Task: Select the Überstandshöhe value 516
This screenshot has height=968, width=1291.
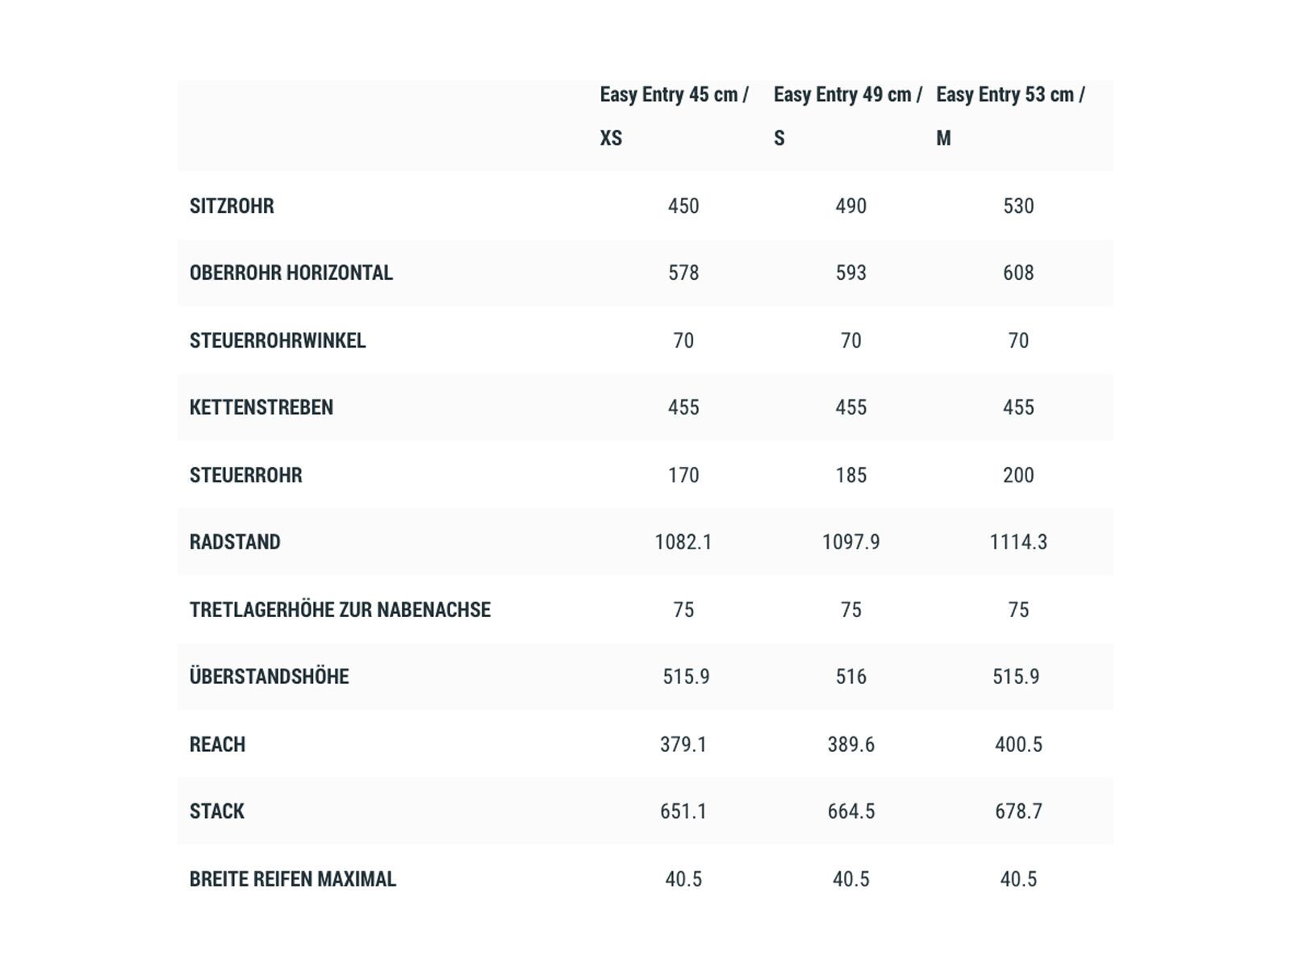Action: [851, 677]
